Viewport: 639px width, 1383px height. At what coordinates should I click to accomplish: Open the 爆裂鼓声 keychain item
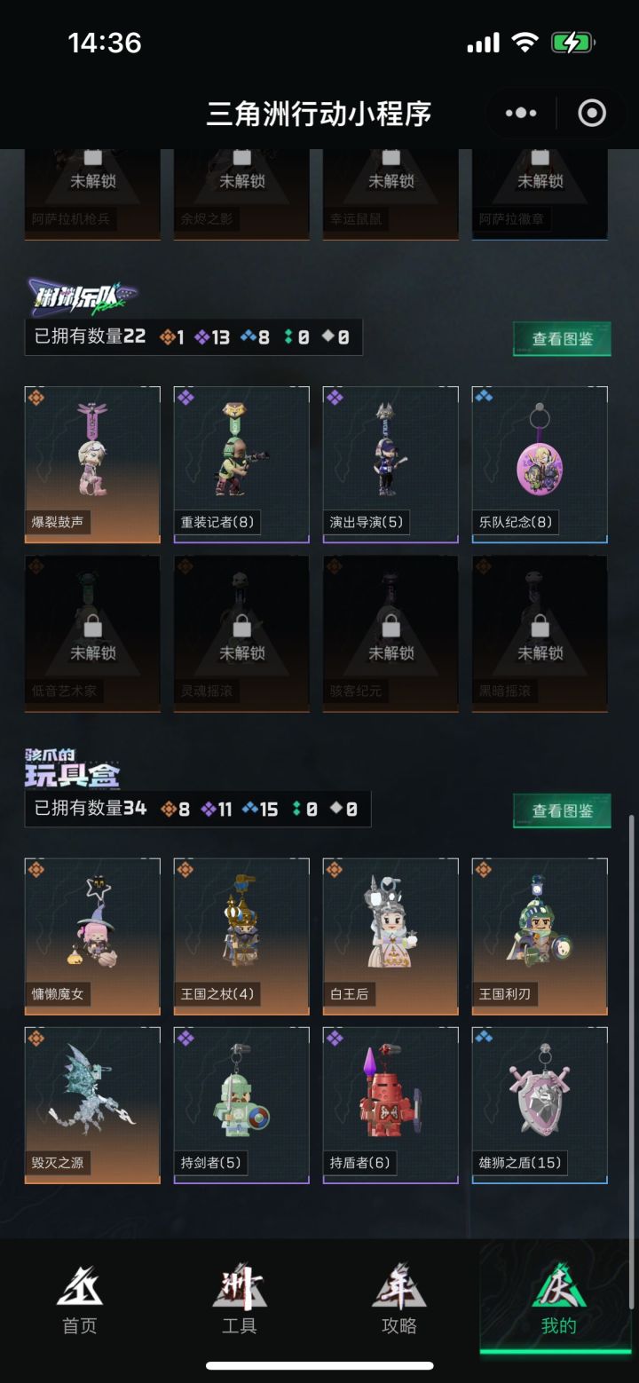pyautogui.click(x=92, y=464)
